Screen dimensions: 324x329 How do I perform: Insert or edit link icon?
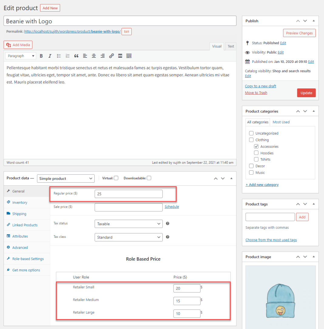point(111,56)
